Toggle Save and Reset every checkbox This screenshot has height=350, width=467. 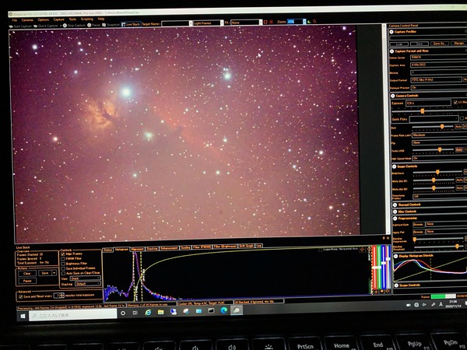click(20, 297)
